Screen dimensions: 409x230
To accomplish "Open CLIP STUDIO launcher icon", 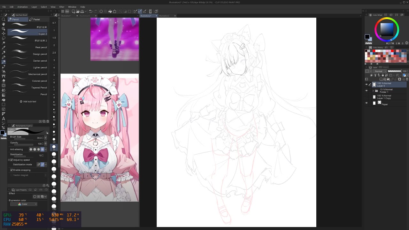I will (67, 11).
